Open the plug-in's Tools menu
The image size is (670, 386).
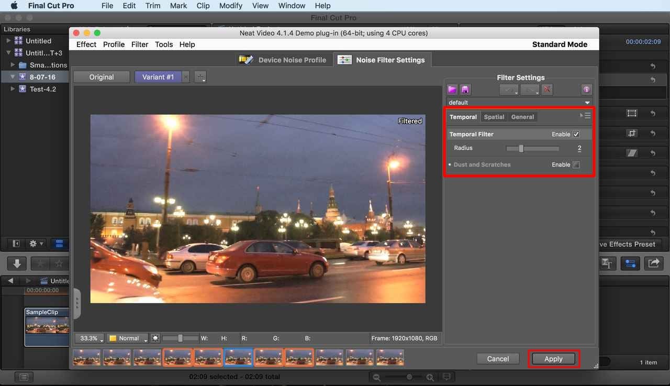pos(164,45)
